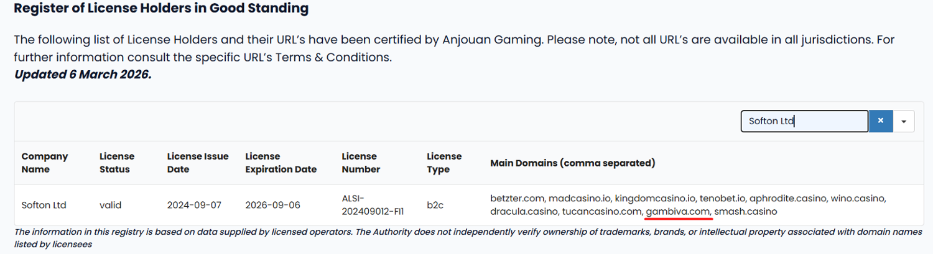Click the expiration date 2026-09-06
The height and width of the screenshot is (254, 933).
pyautogui.click(x=272, y=205)
